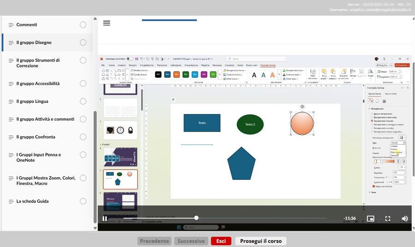415x247 pixels.
Task: Click the Prosegui il corso button
Action: 261,241
